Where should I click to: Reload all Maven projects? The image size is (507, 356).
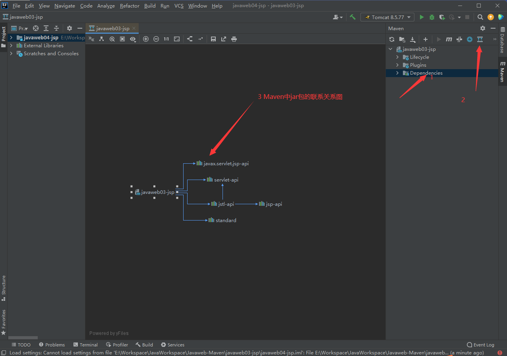392,39
